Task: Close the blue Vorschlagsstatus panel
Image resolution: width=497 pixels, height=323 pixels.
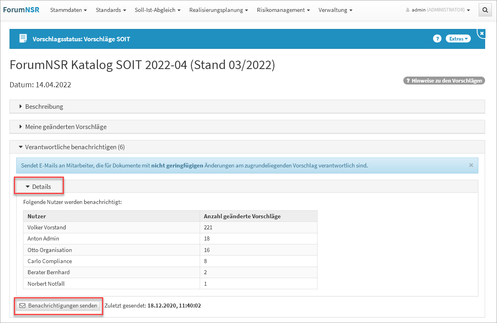Action: (x=482, y=33)
